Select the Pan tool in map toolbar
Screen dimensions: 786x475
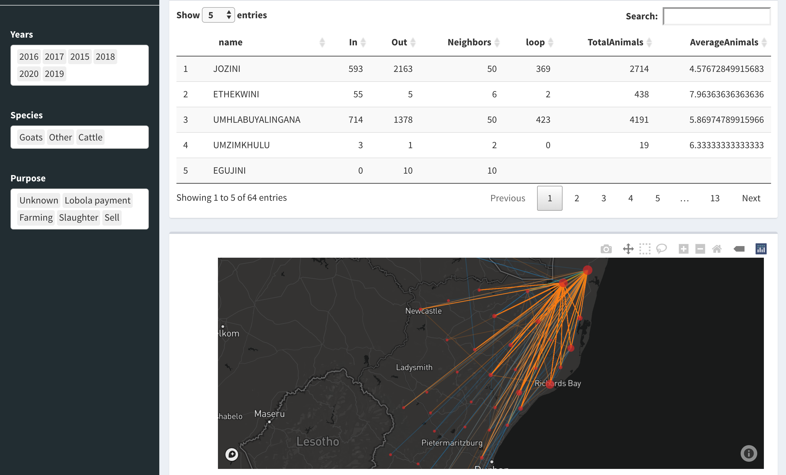[x=628, y=249]
